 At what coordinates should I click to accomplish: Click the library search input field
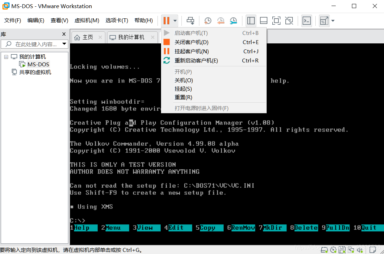pos(36,44)
